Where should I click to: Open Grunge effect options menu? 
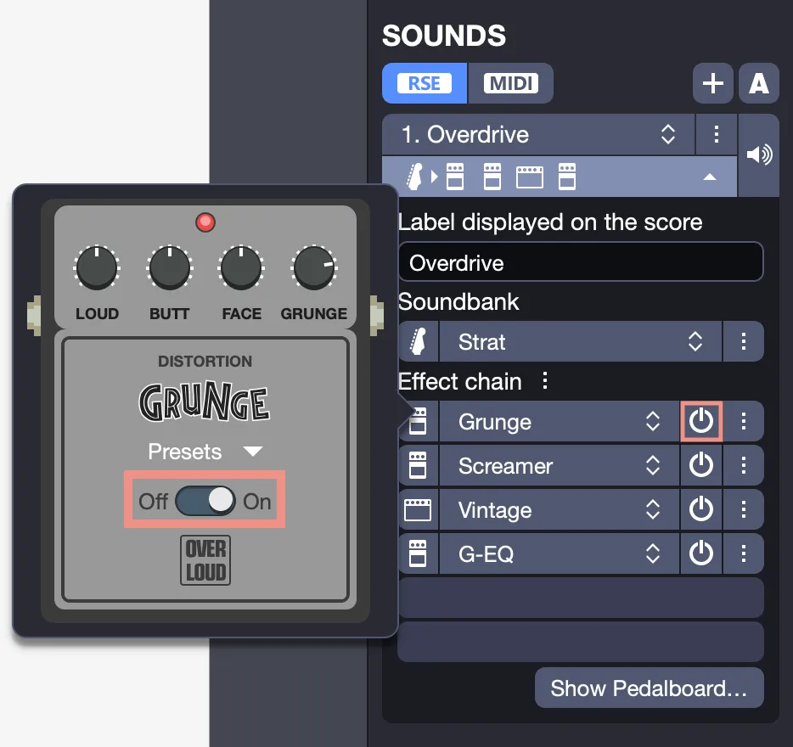click(x=744, y=421)
